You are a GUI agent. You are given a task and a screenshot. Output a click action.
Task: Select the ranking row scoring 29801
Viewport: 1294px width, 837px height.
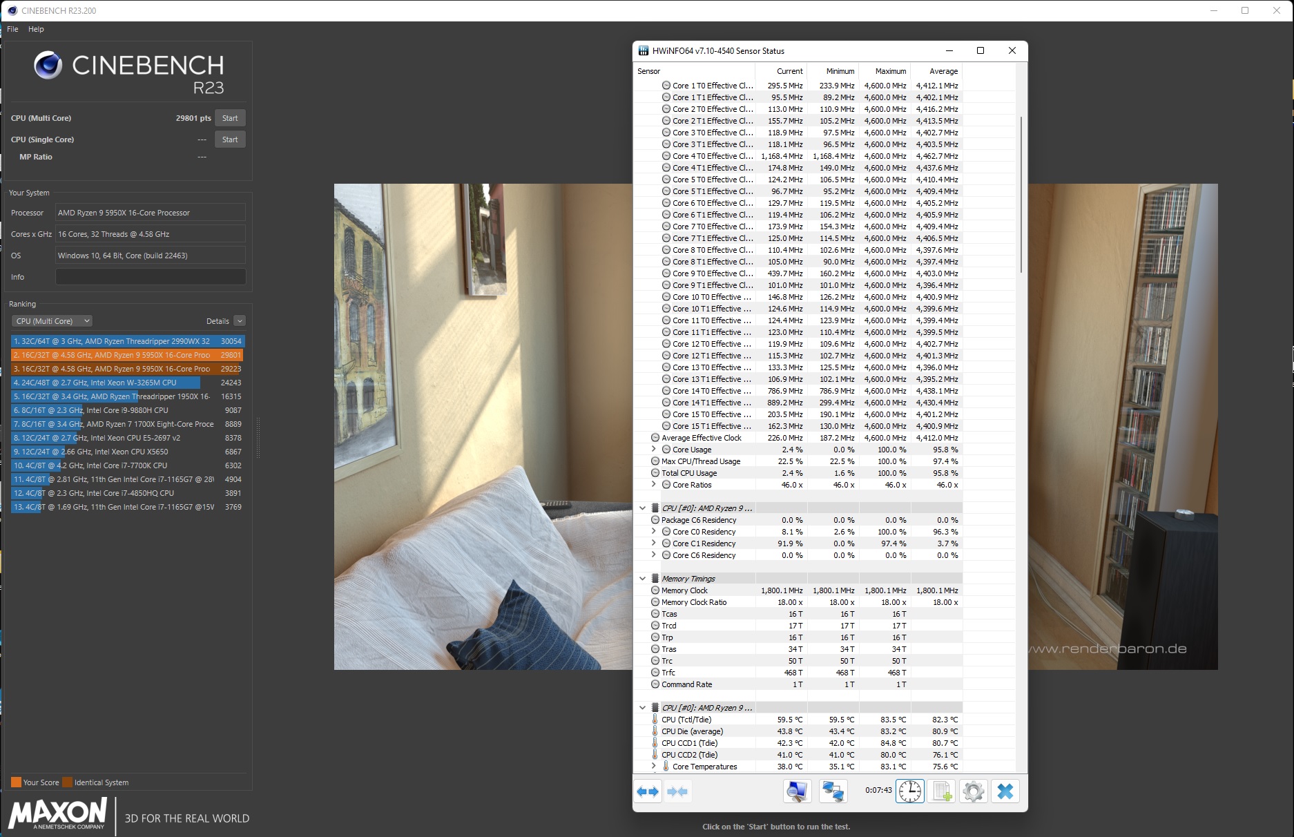(x=128, y=355)
